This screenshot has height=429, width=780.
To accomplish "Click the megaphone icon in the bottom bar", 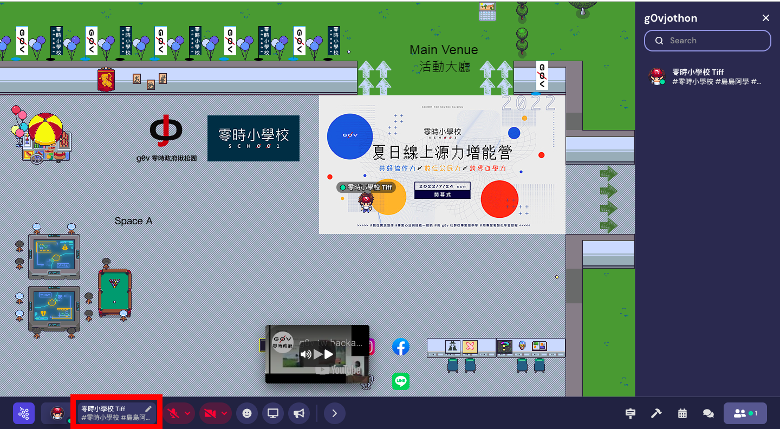I will pos(299,413).
